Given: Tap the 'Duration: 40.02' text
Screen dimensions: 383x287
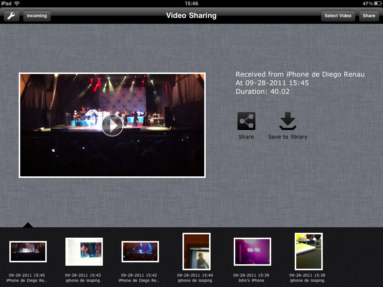Looking at the screenshot, I should (263, 92).
